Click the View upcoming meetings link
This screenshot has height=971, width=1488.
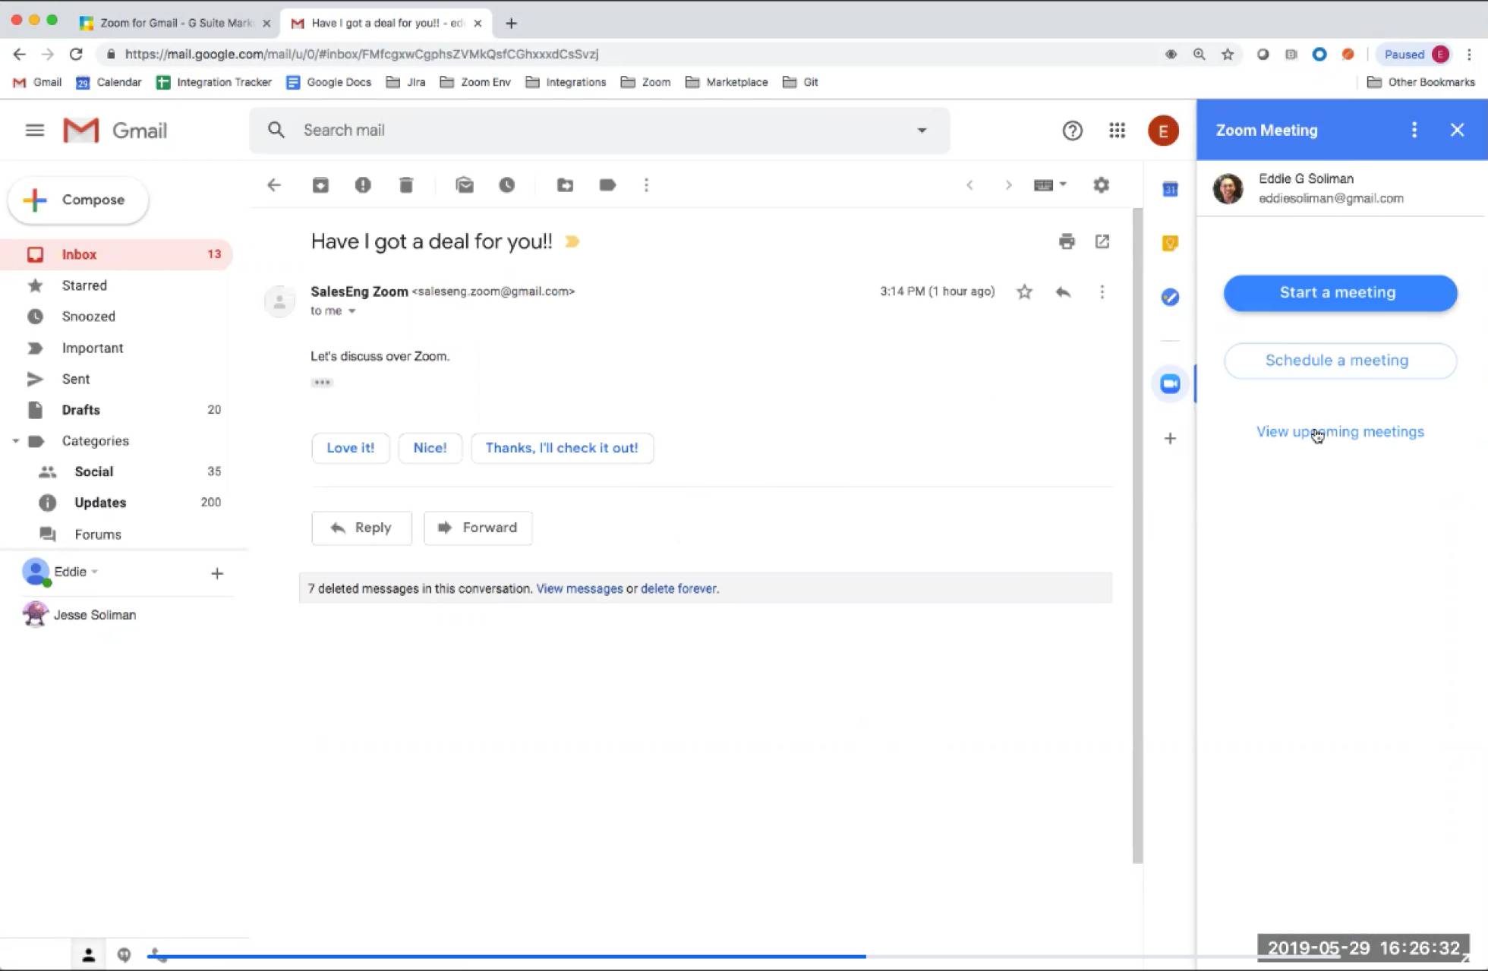point(1339,431)
